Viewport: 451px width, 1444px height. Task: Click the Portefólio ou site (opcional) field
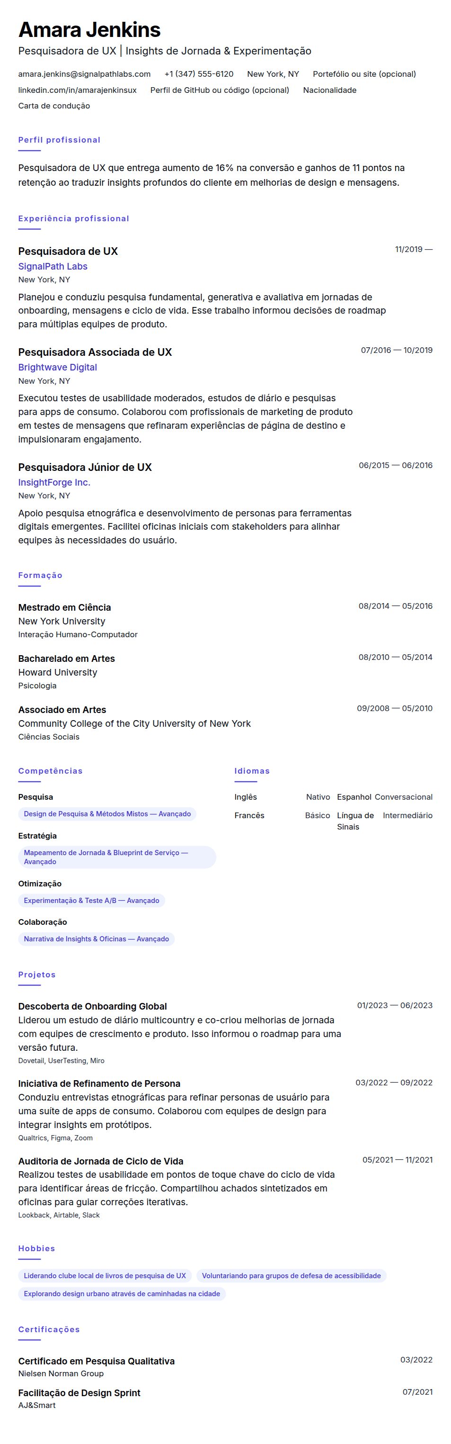(x=364, y=74)
